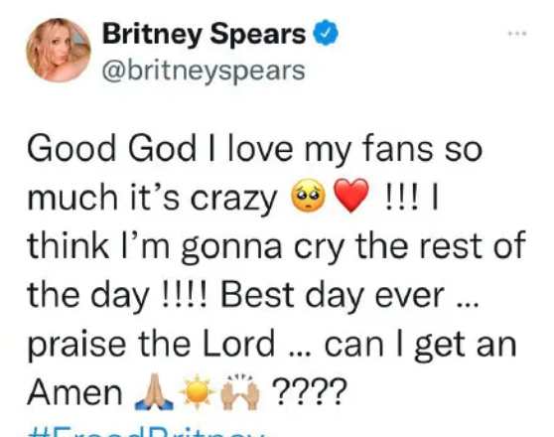
Task: Click the word 'Amen' in the tweet
Action: click(x=74, y=392)
